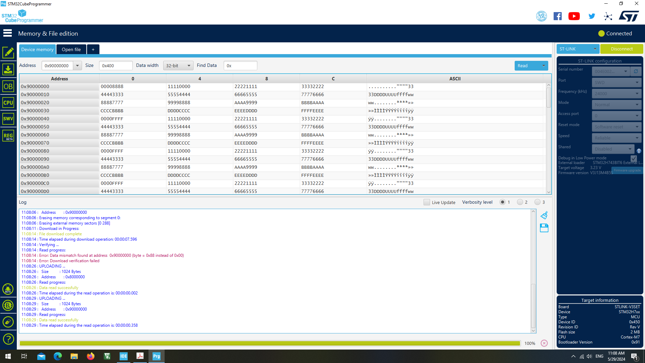This screenshot has height=363, width=645.
Task: Open the Erasing & Programming download icon
Action: click(8, 70)
